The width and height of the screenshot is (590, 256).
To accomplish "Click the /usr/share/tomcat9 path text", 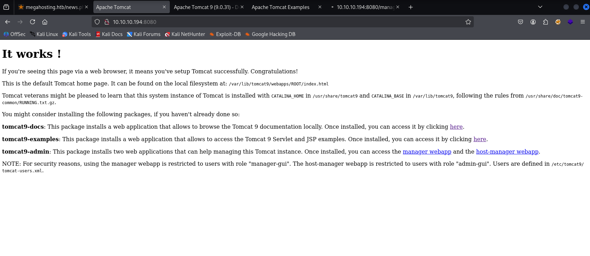I will (x=335, y=96).
